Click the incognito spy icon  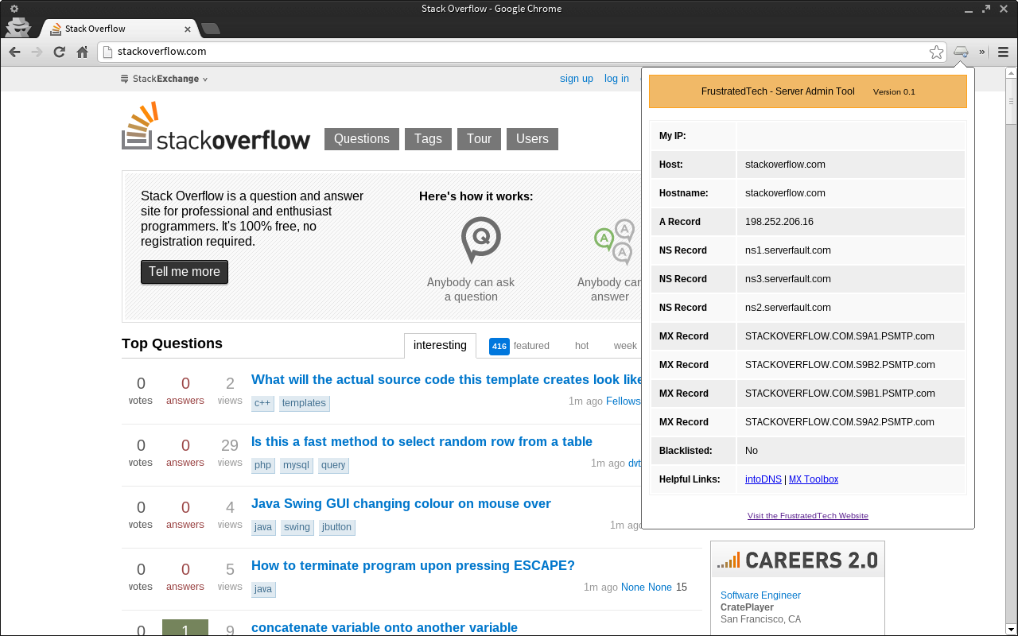coord(18,28)
